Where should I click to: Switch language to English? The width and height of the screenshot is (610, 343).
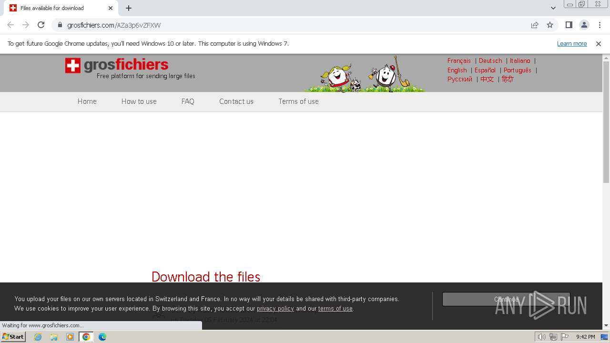pyautogui.click(x=457, y=70)
